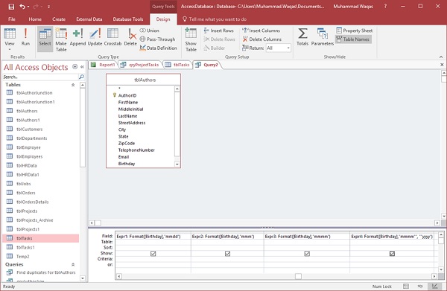Switch to Design View in status bar
The height and width of the screenshot is (291, 447).
(x=434, y=286)
